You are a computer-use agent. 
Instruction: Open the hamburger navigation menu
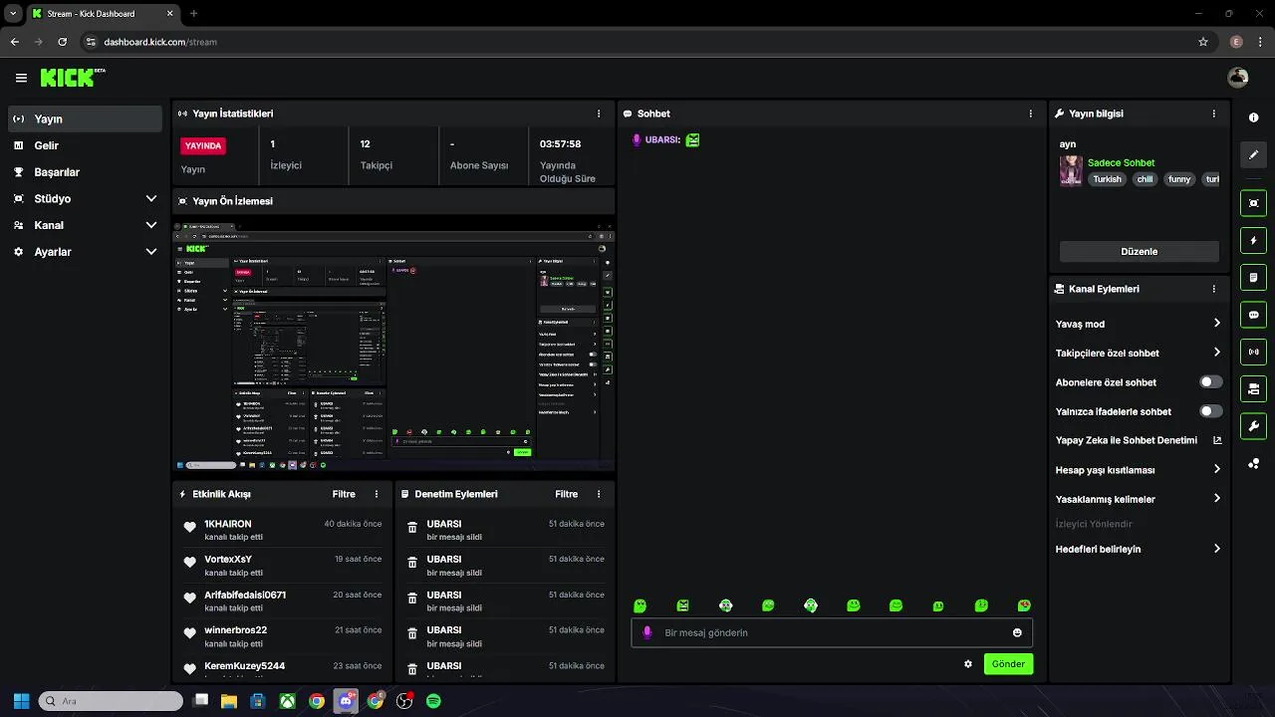(x=21, y=78)
